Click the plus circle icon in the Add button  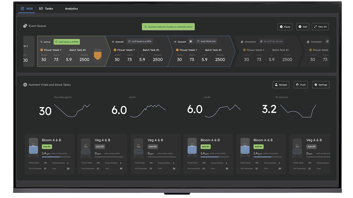click(300, 27)
